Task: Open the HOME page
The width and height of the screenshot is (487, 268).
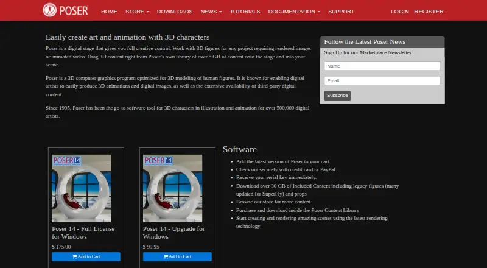Action: [x=109, y=12]
